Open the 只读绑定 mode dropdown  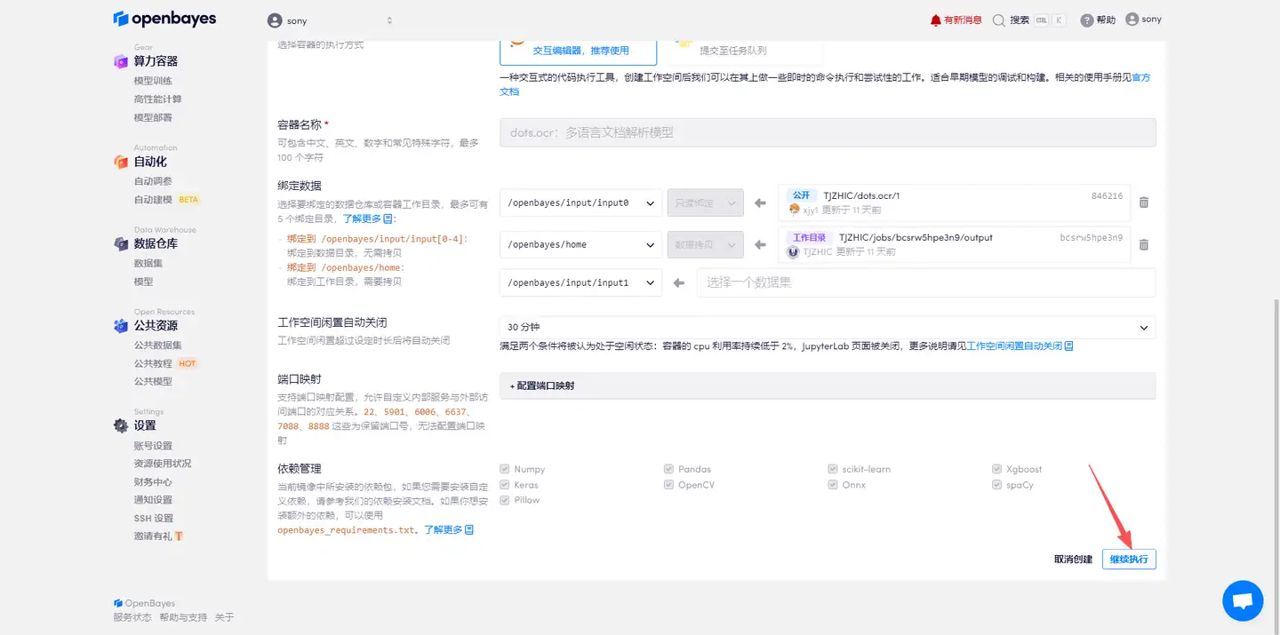tap(706, 202)
